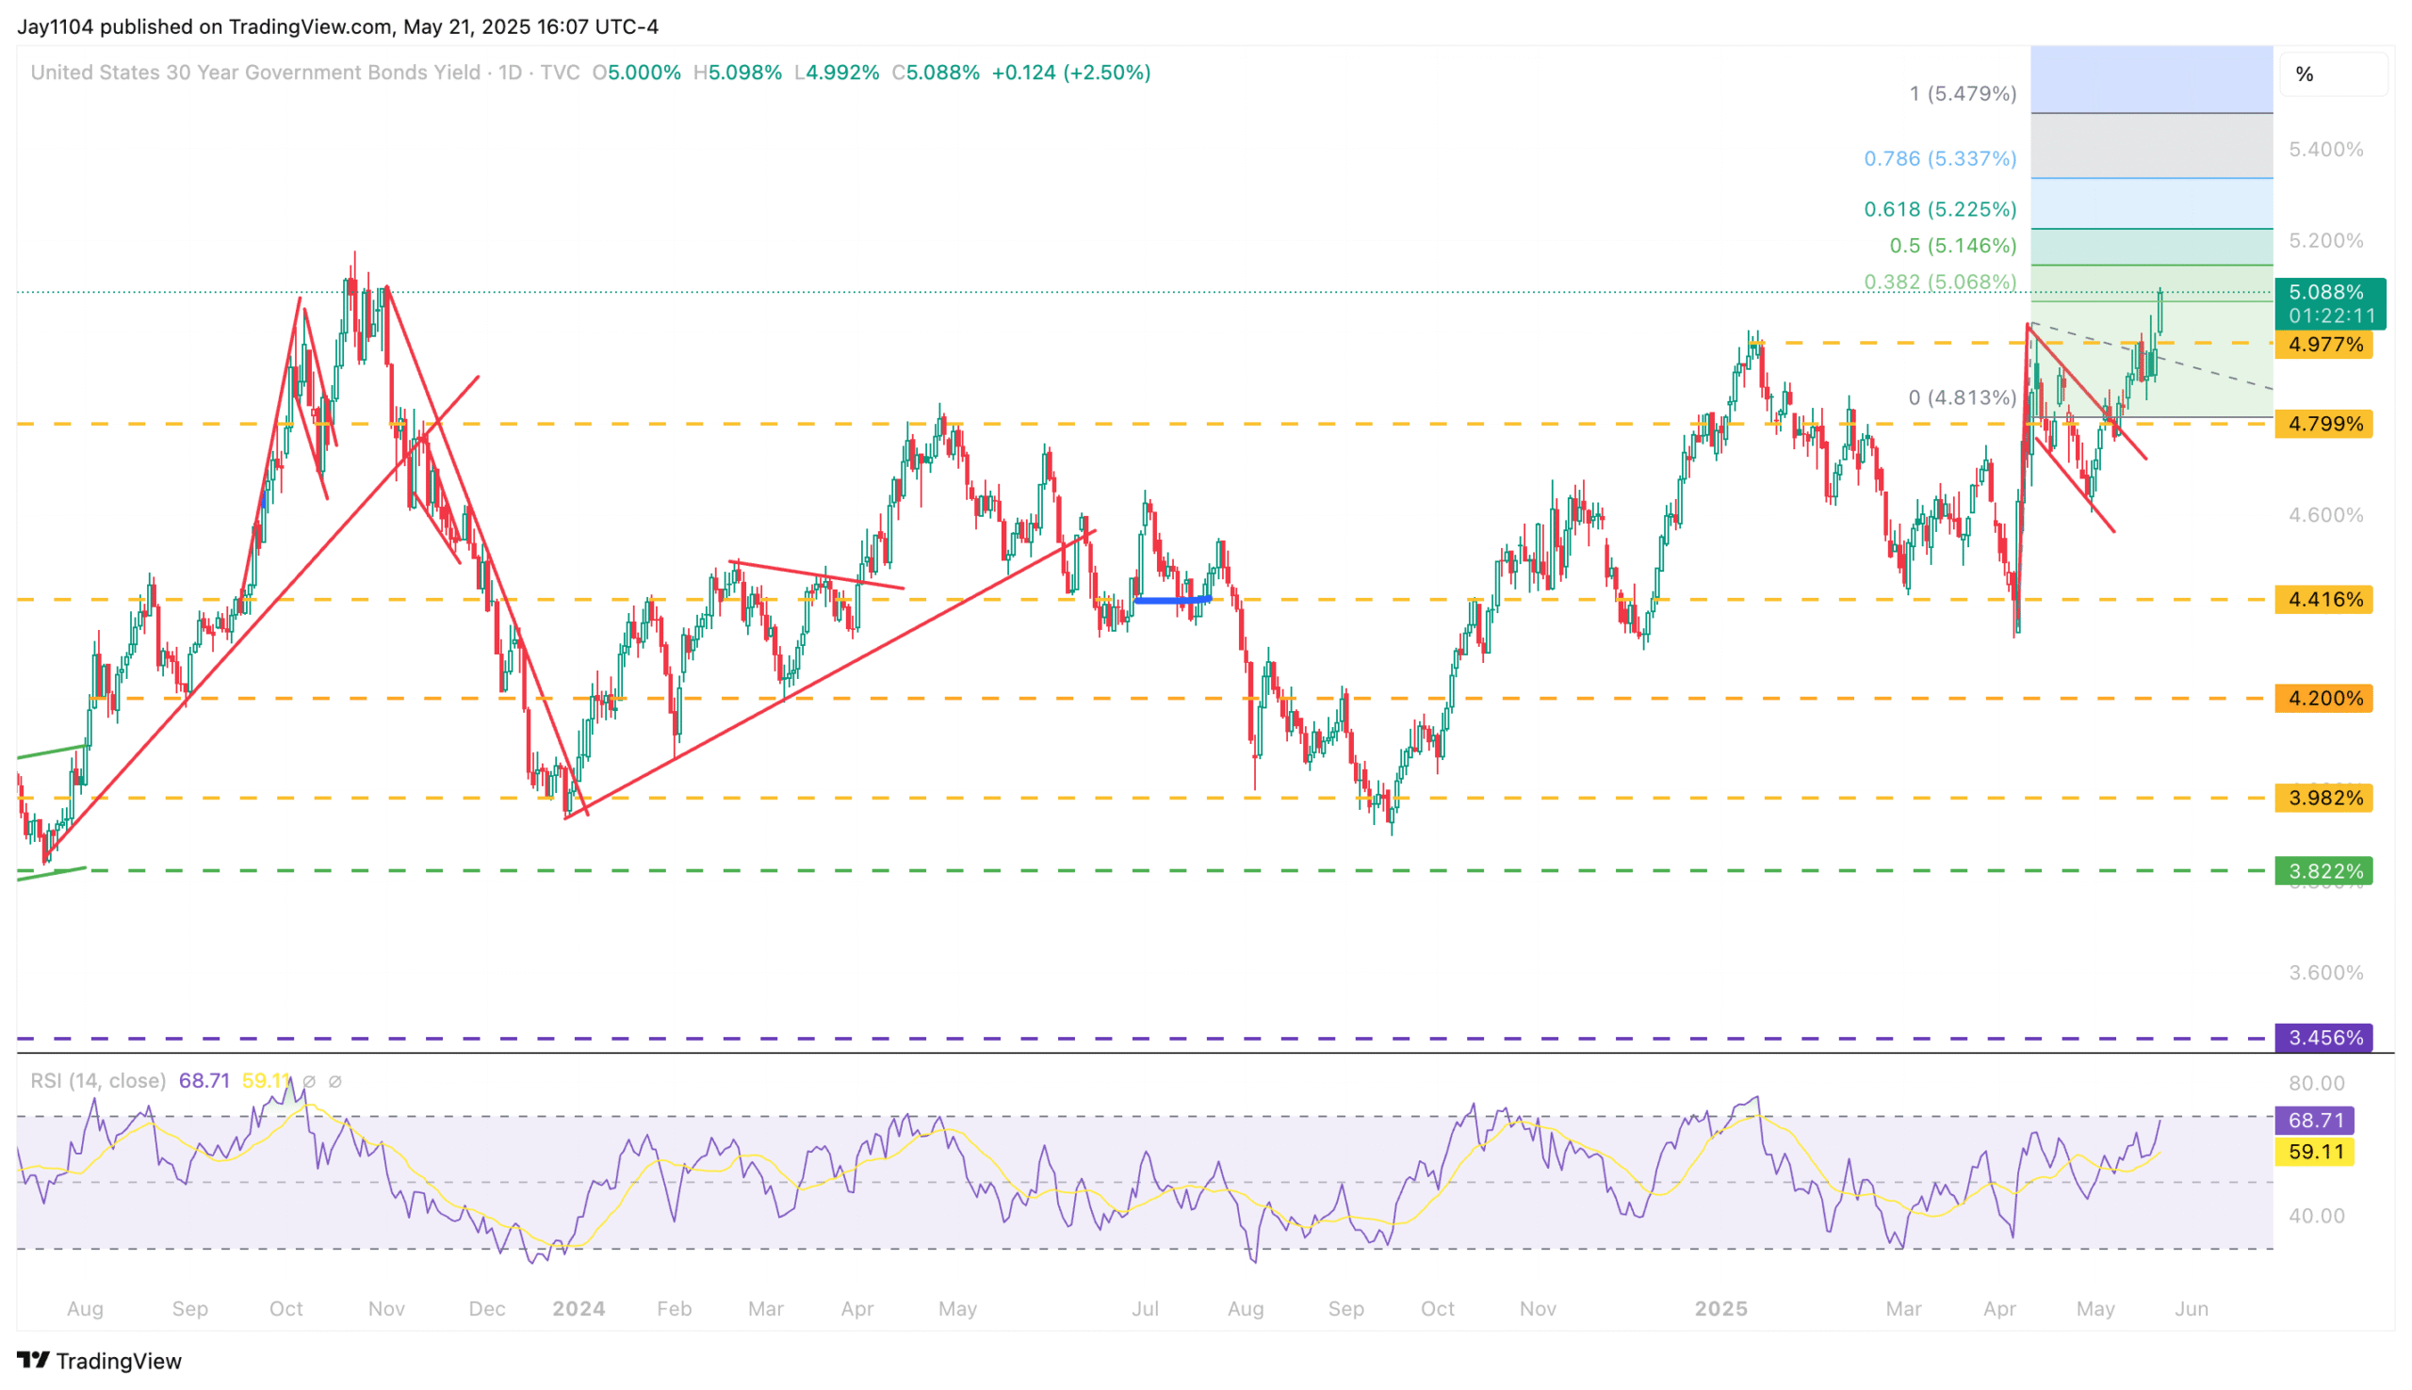Click the green current price label 5.088% on the scale
The image size is (2412, 1390).
coord(2326,292)
